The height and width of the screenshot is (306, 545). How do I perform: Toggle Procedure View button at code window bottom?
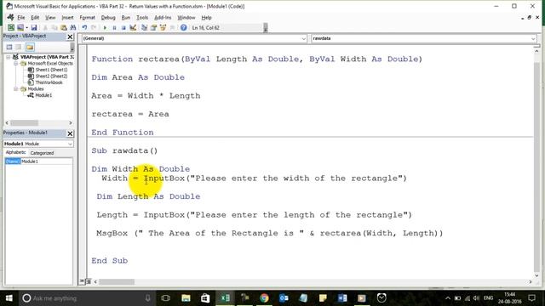pyautogui.click(x=82, y=281)
